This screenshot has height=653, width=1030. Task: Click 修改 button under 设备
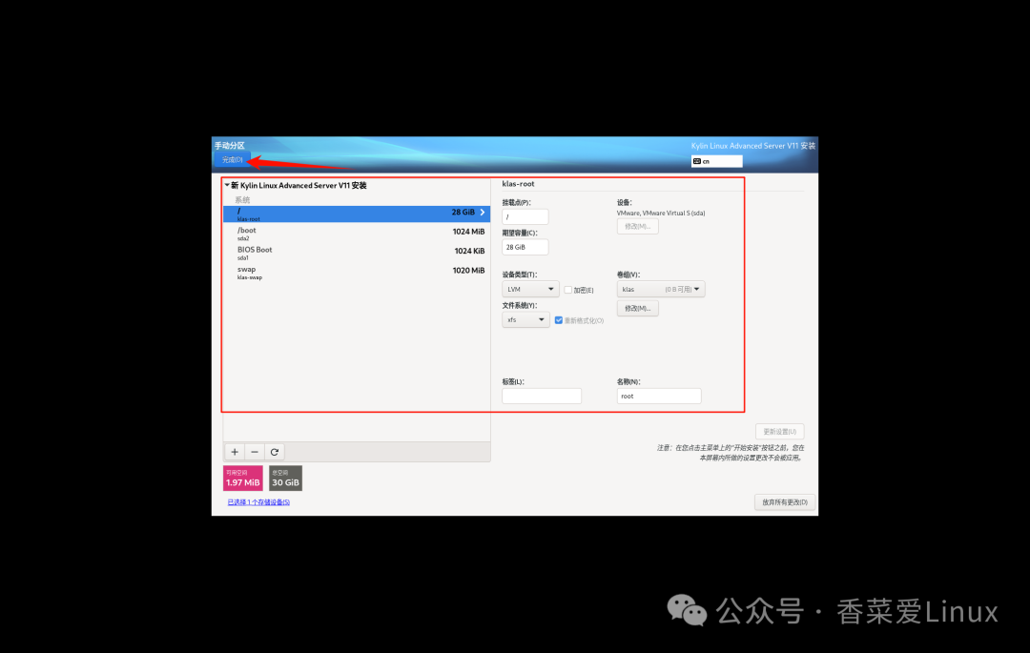click(x=637, y=227)
